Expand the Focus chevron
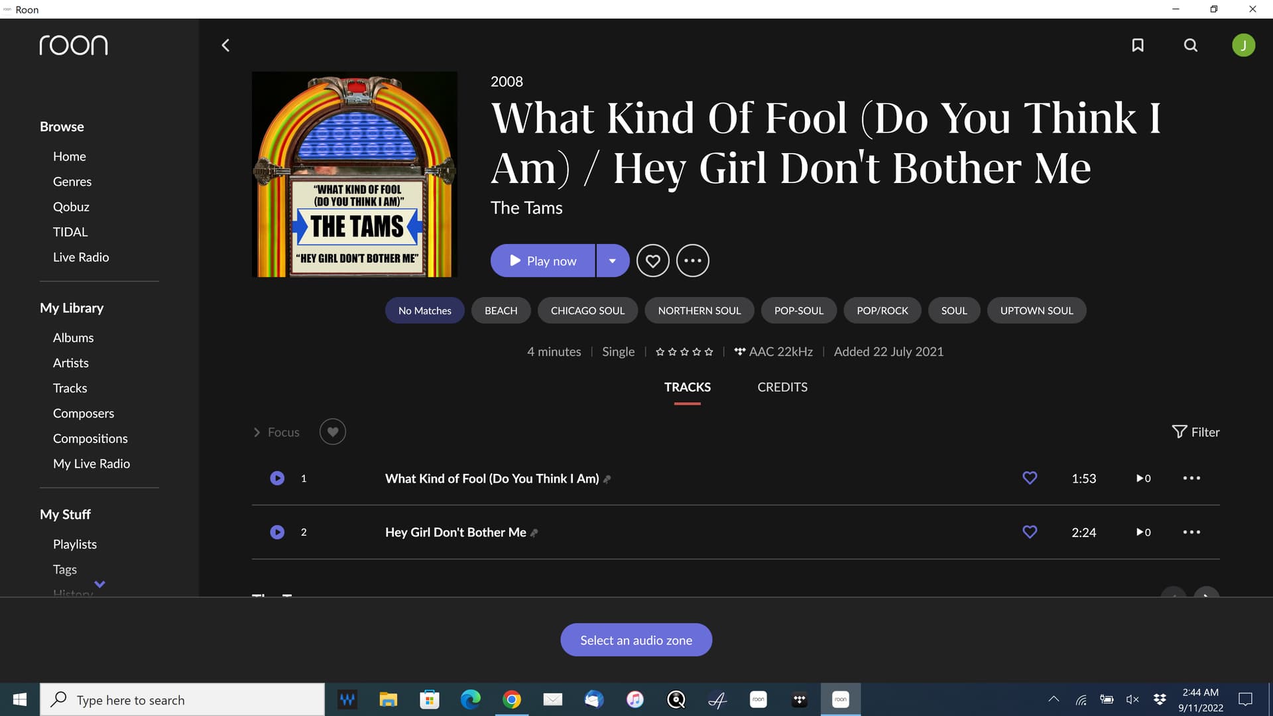The image size is (1273, 716). click(x=257, y=432)
